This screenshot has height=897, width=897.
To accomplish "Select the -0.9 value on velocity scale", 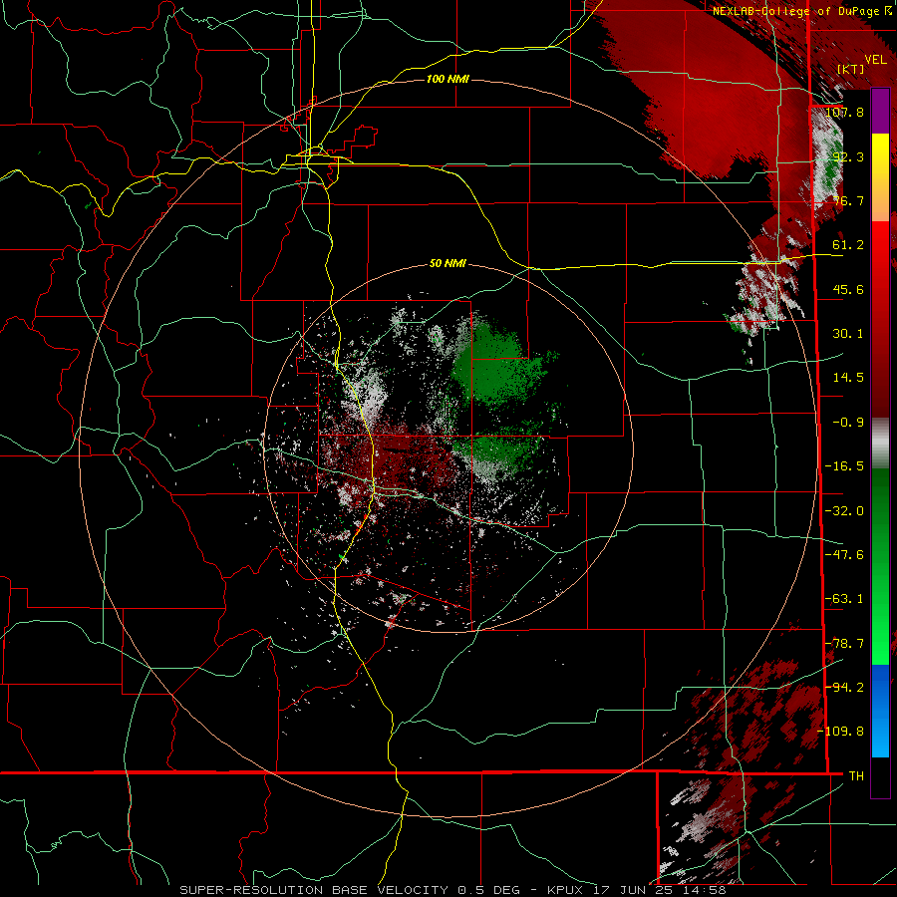I will coord(848,423).
